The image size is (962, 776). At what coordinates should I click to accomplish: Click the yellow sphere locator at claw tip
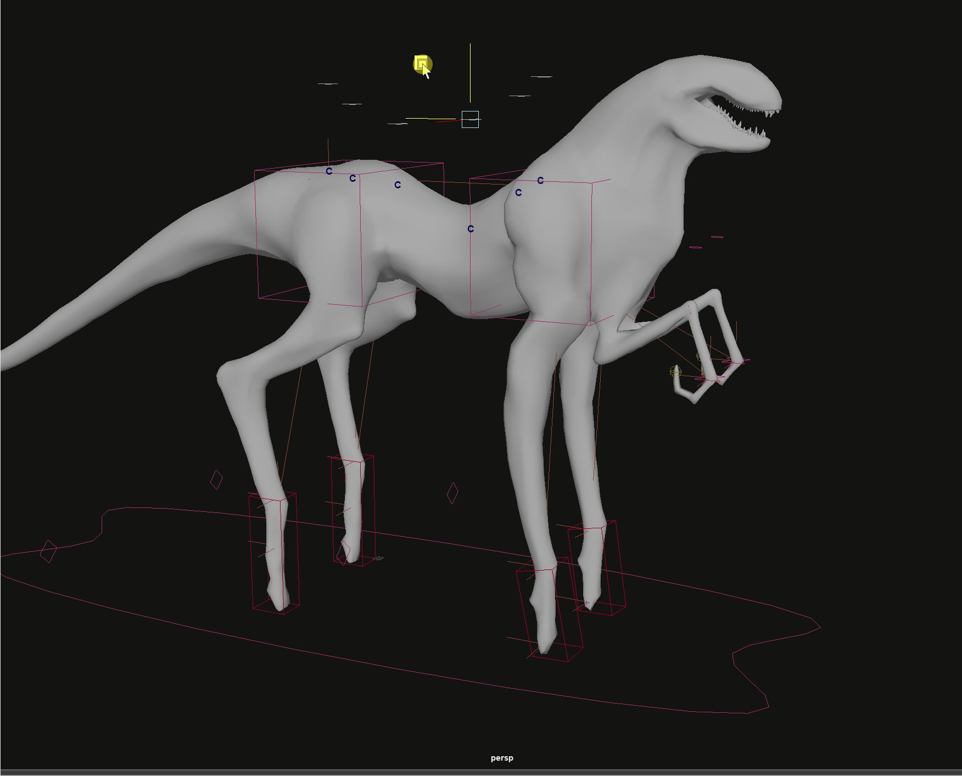click(676, 372)
